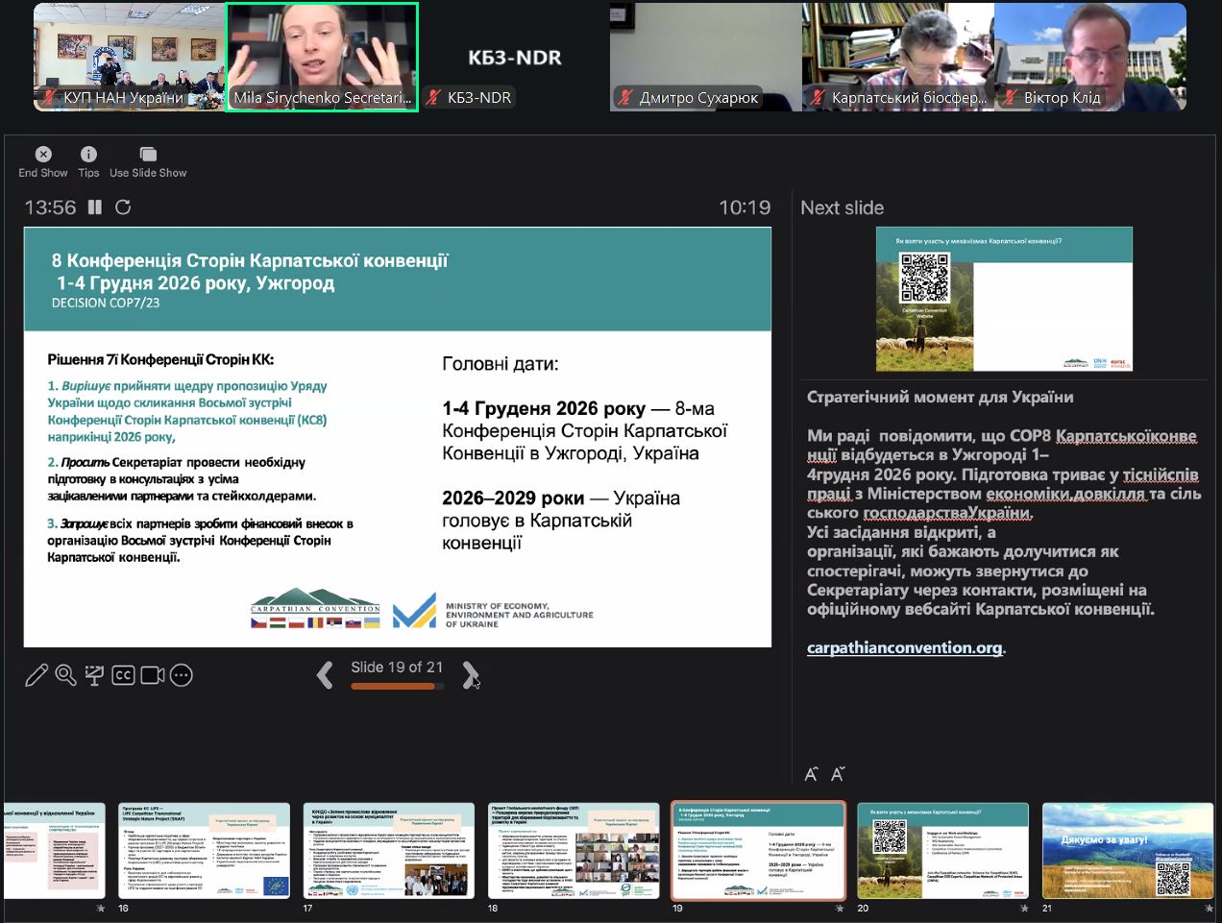Screen dimensions: 1222x923
Task: Click Mila Sirychenko's active speaker video
Action: (x=322, y=57)
